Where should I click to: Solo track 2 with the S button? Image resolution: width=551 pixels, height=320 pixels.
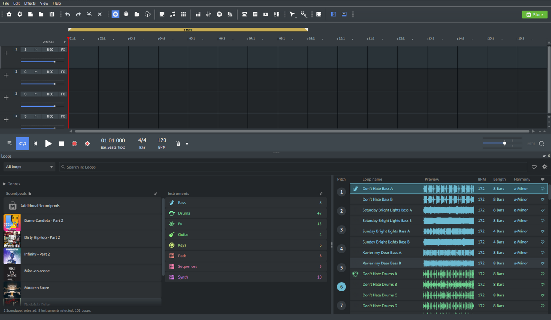click(25, 72)
